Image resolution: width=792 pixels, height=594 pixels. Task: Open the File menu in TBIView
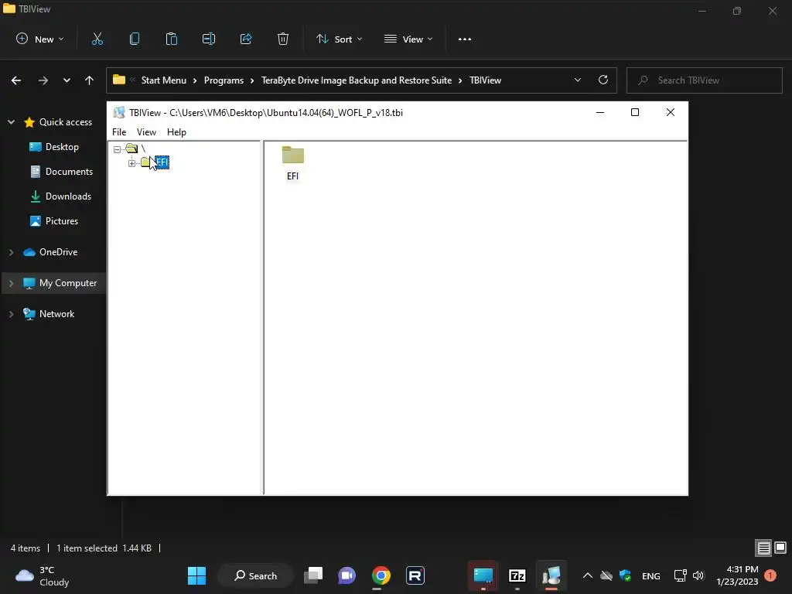click(119, 131)
